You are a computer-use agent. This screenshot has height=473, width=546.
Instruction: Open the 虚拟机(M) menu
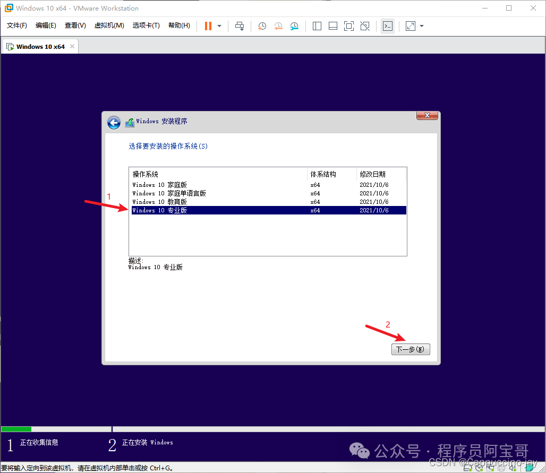pos(109,25)
